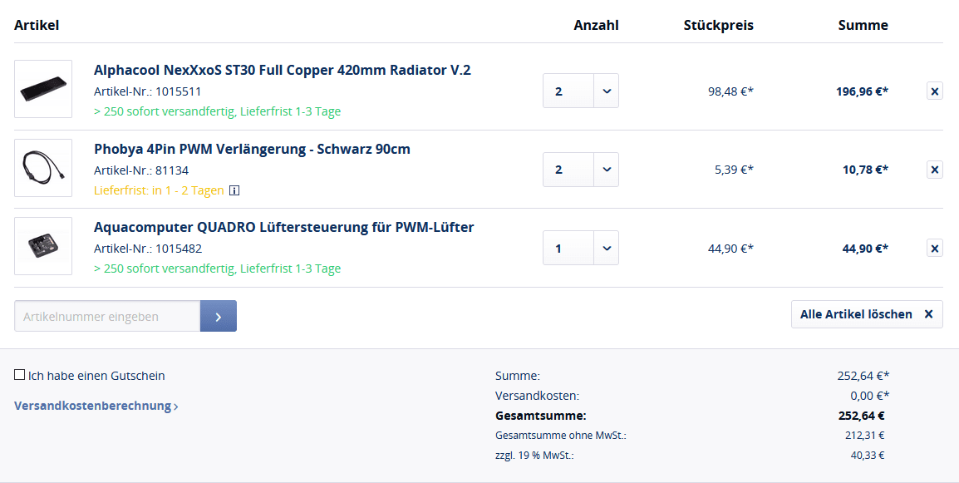
Task: Click the delivery info icon beside Lieferfrist
Action: point(234,190)
